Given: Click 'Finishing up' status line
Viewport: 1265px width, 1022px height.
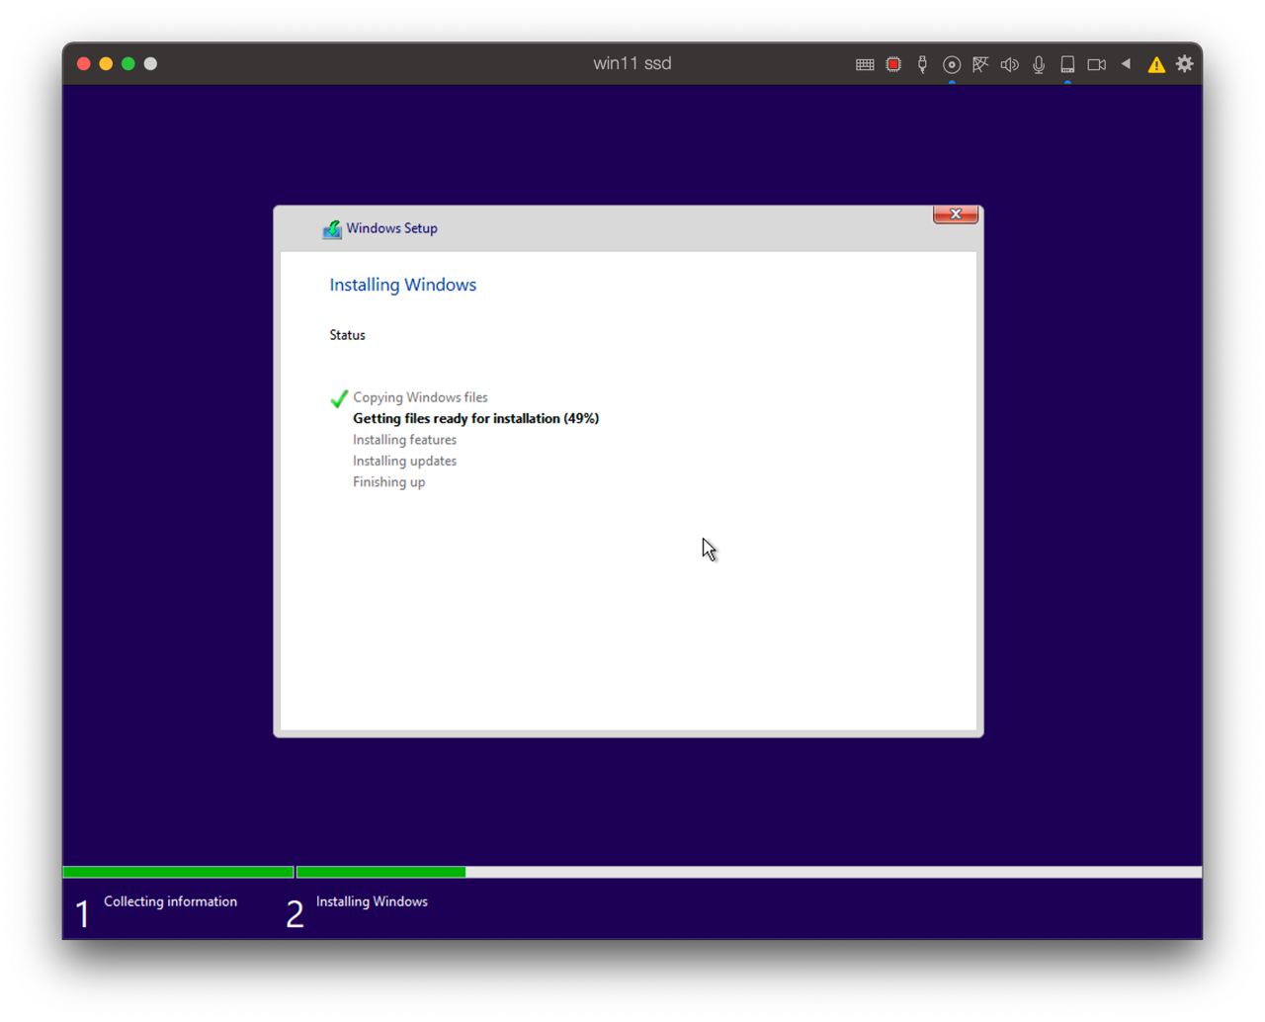Looking at the screenshot, I should pos(389,482).
